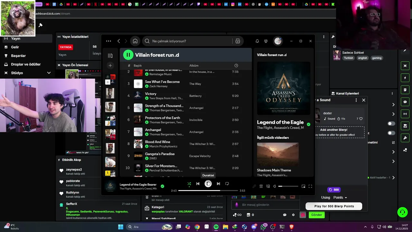Open Başarılar in Kick dashboard sidebar
Image resolution: width=412 pixels, height=232 pixels.
(x=18, y=56)
